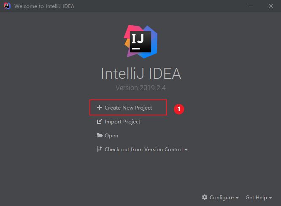Choose the Import Project label
Viewport: 281px width, 206px height.
point(122,122)
